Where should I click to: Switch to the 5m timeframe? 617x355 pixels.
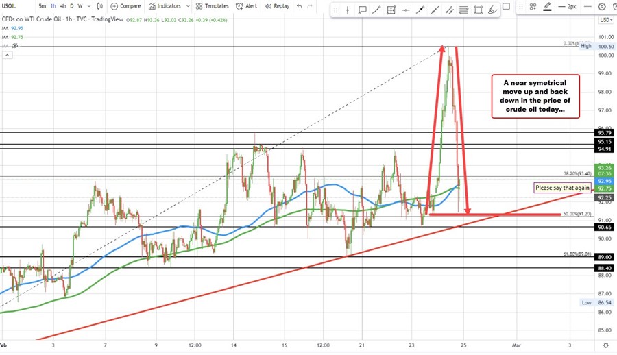pos(42,6)
